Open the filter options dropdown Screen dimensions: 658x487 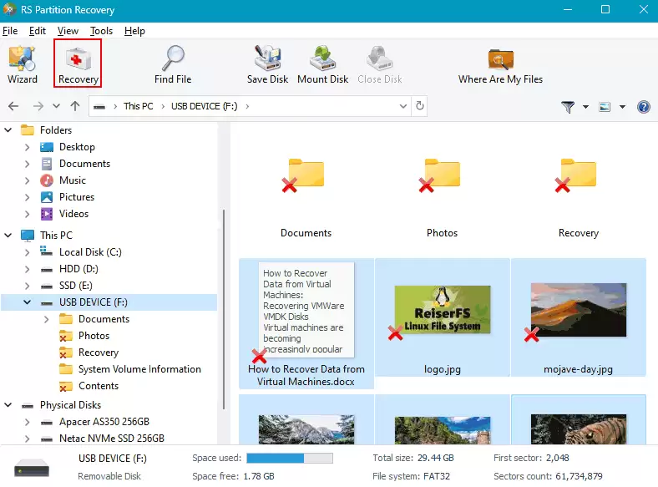click(574, 107)
